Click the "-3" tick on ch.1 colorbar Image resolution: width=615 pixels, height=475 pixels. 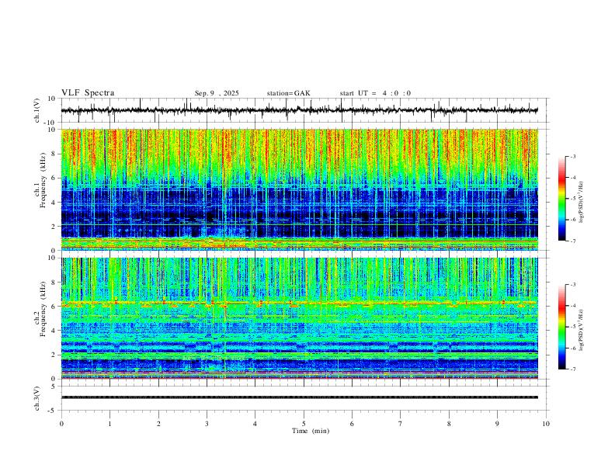point(572,156)
